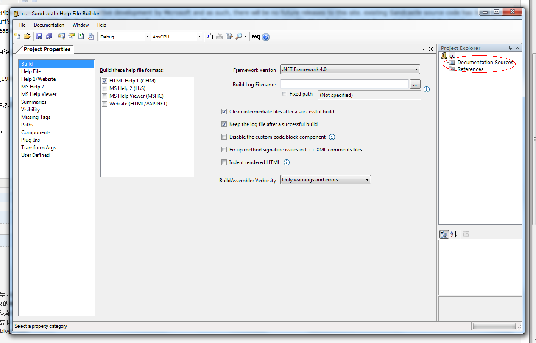Select the MS Help Viewer property category

click(x=56, y=94)
